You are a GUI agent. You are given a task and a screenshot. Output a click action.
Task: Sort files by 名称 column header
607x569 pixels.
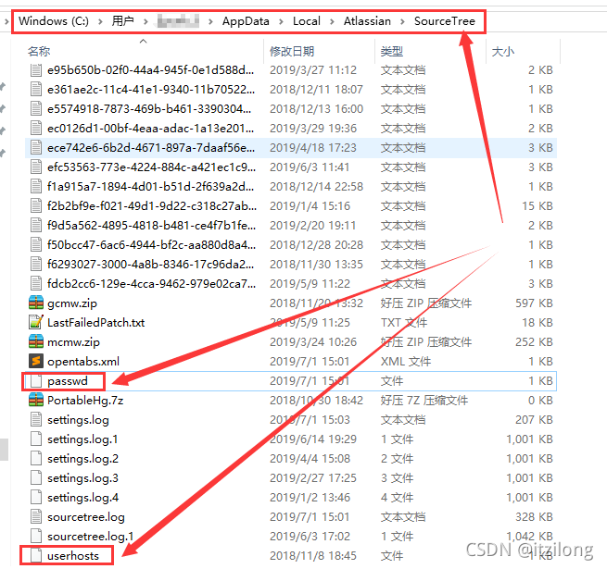[39, 51]
